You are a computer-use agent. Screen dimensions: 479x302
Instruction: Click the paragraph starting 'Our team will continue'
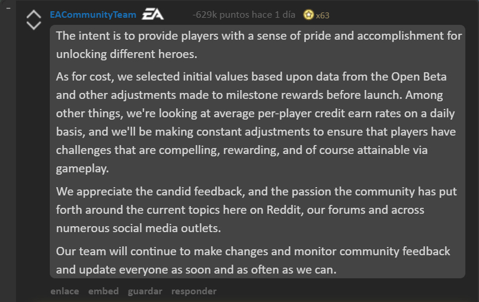coord(253,261)
